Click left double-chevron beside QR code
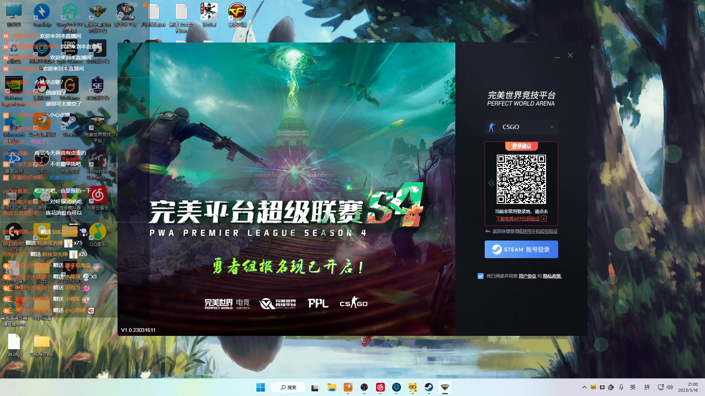Screen dimensions: 705x396 (x=491, y=183)
